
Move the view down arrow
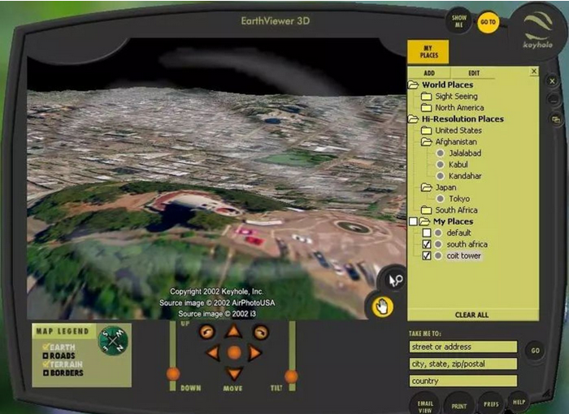click(234, 373)
